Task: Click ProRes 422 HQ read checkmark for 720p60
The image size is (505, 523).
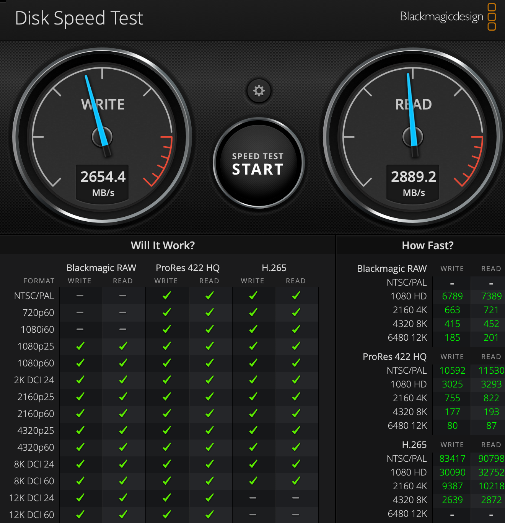Action: (209, 312)
